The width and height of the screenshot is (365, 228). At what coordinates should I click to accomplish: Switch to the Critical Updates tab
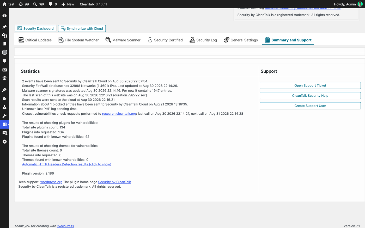[35, 40]
